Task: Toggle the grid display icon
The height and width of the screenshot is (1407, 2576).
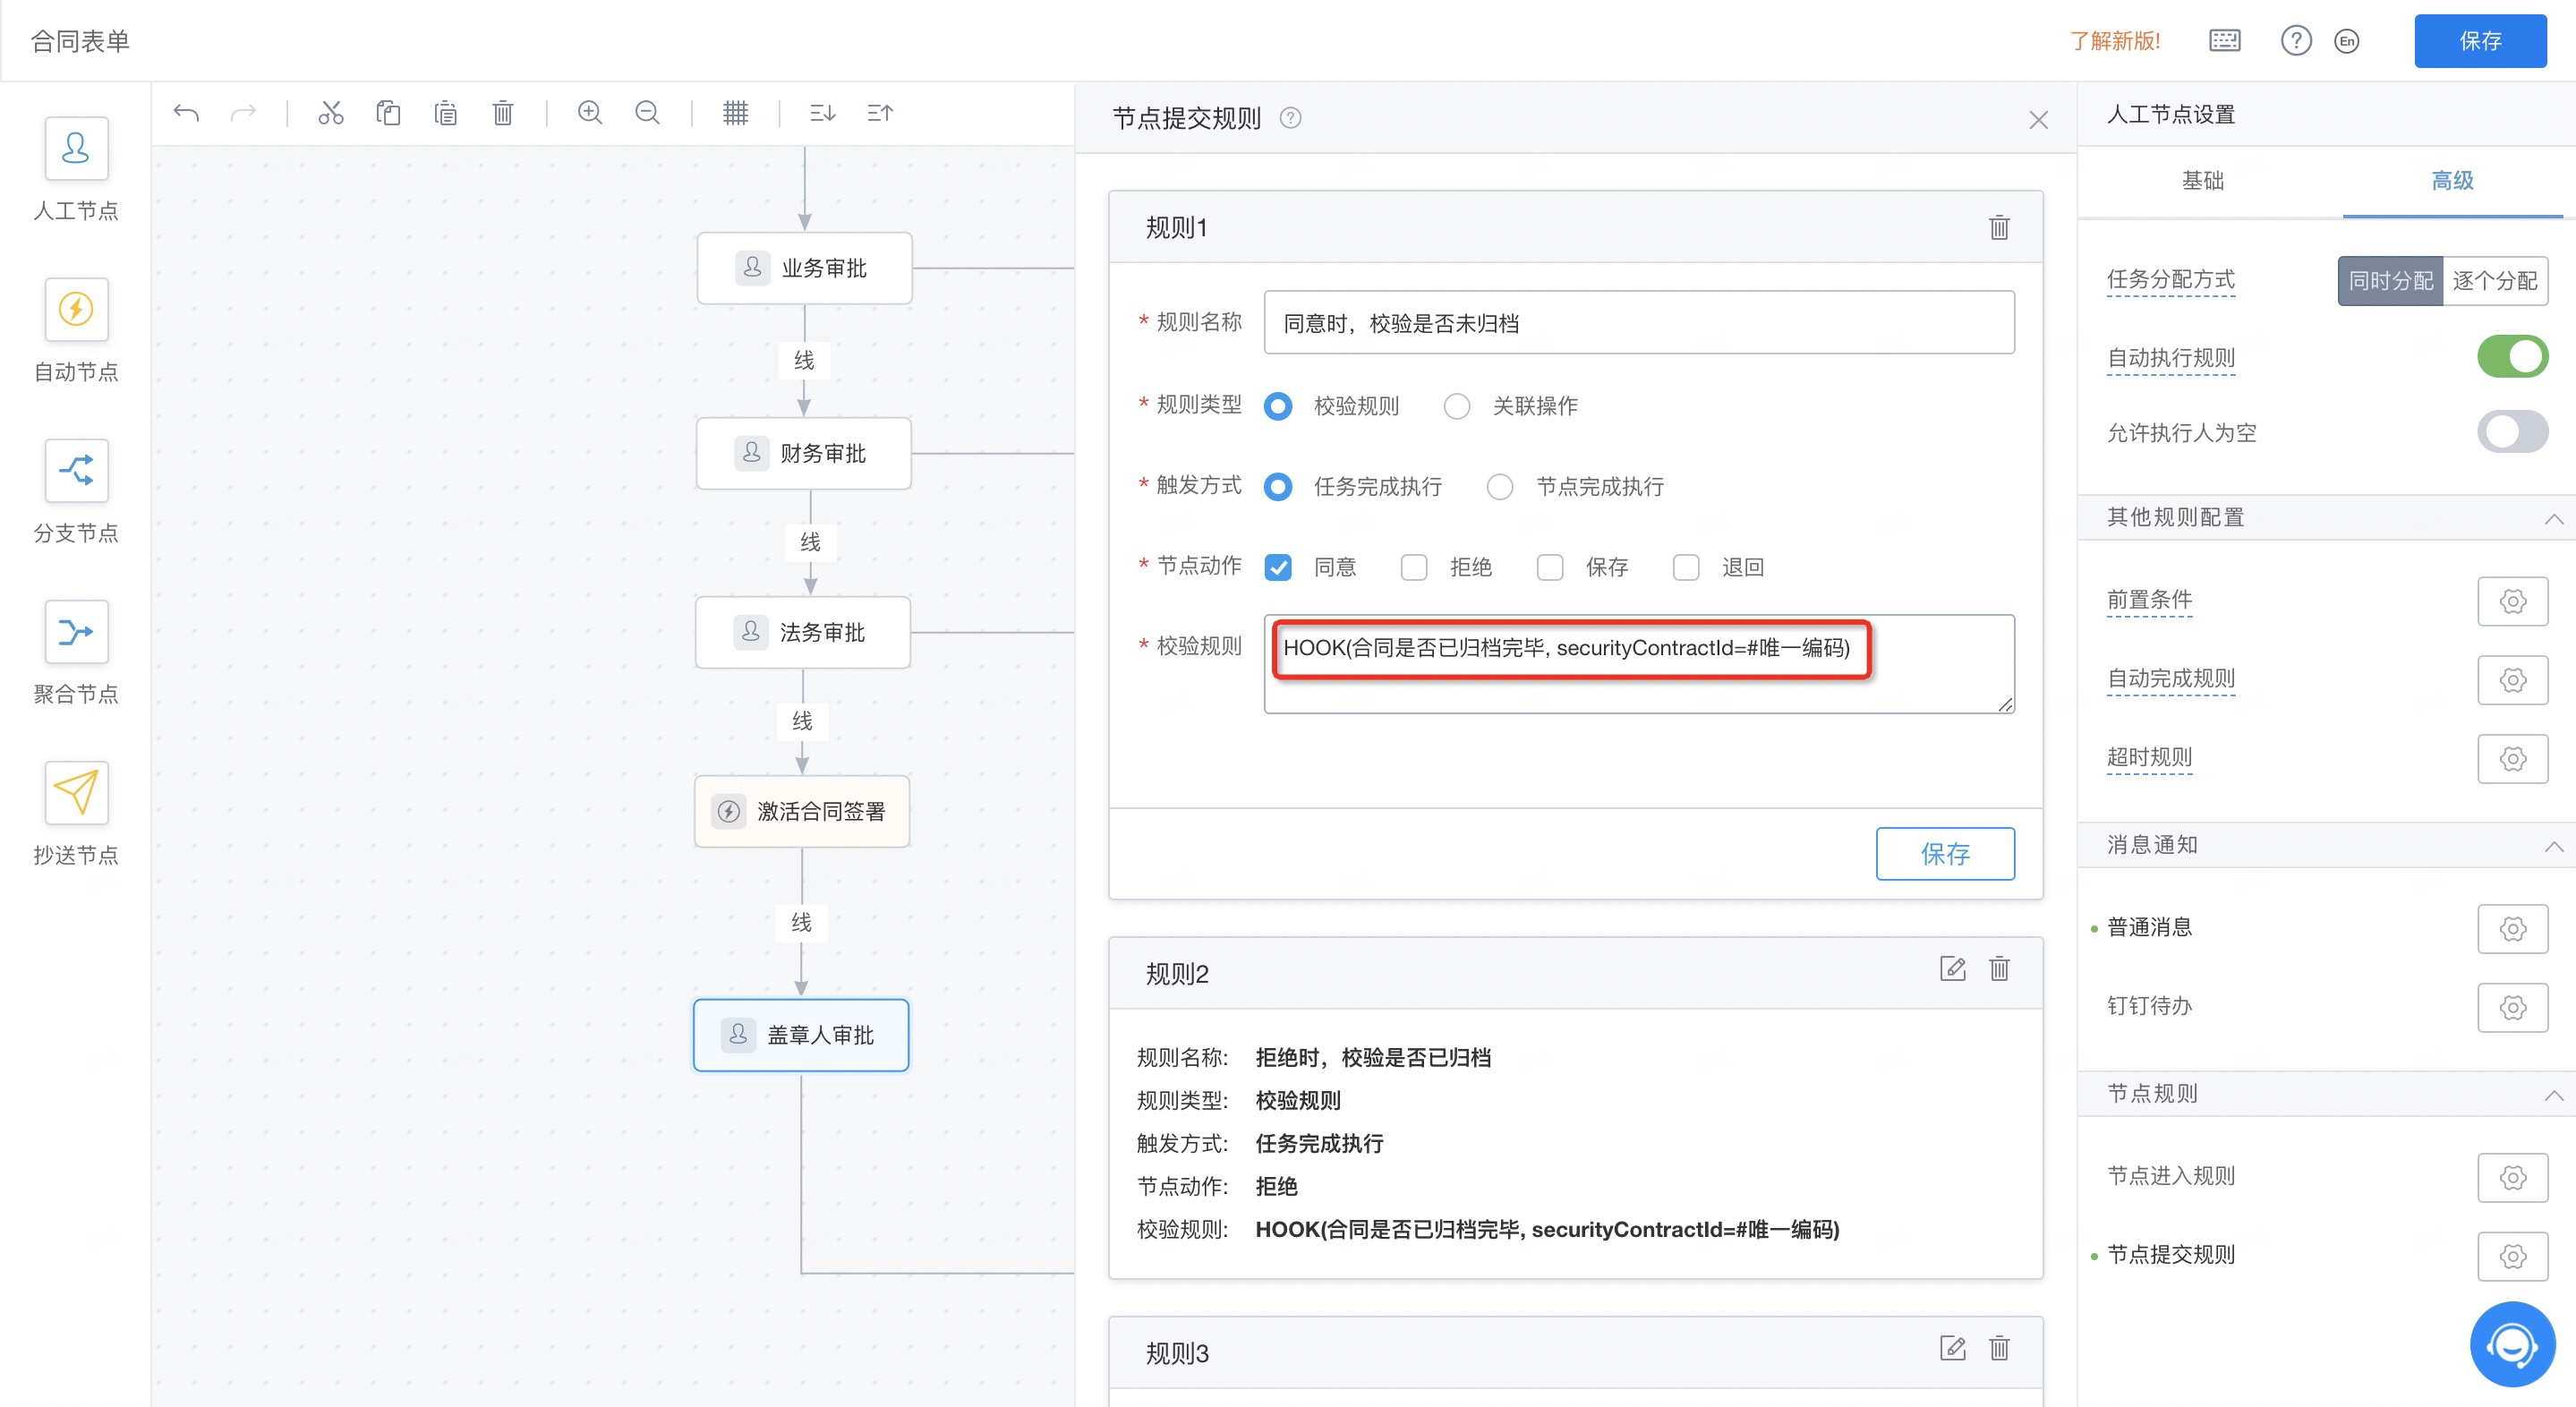Action: point(735,113)
